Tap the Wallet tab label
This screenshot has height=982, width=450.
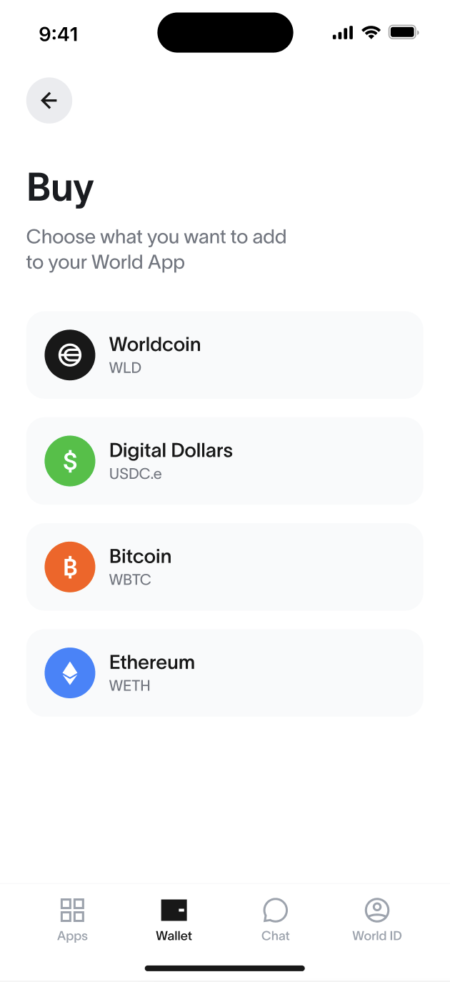[174, 936]
